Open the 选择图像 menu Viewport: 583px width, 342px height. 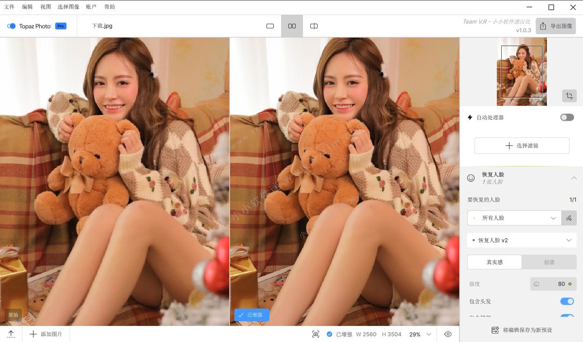(68, 7)
